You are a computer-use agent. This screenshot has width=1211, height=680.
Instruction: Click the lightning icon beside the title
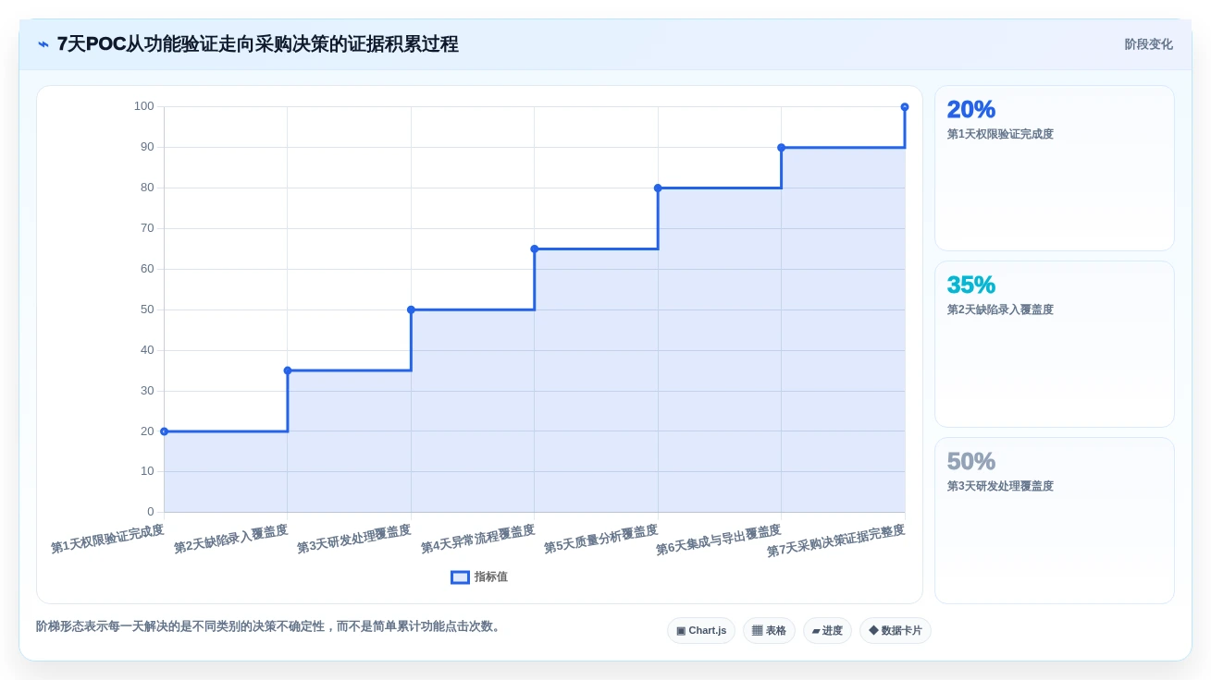coord(43,44)
